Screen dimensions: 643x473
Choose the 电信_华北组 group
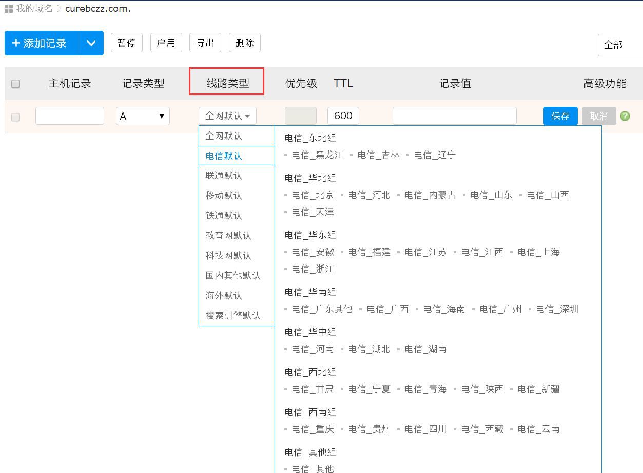click(x=310, y=178)
